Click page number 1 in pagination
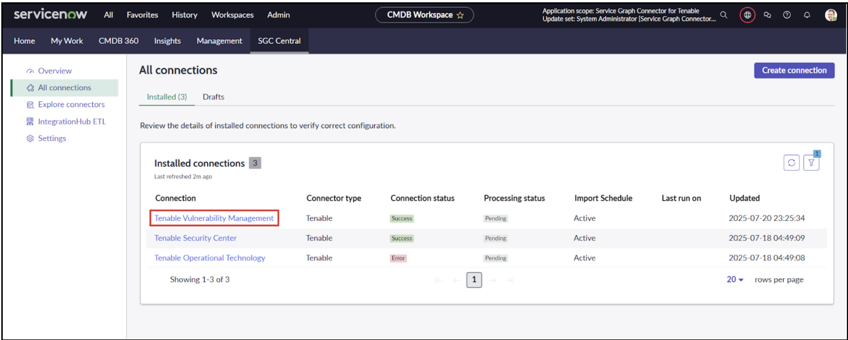 [x=474, y=280]
